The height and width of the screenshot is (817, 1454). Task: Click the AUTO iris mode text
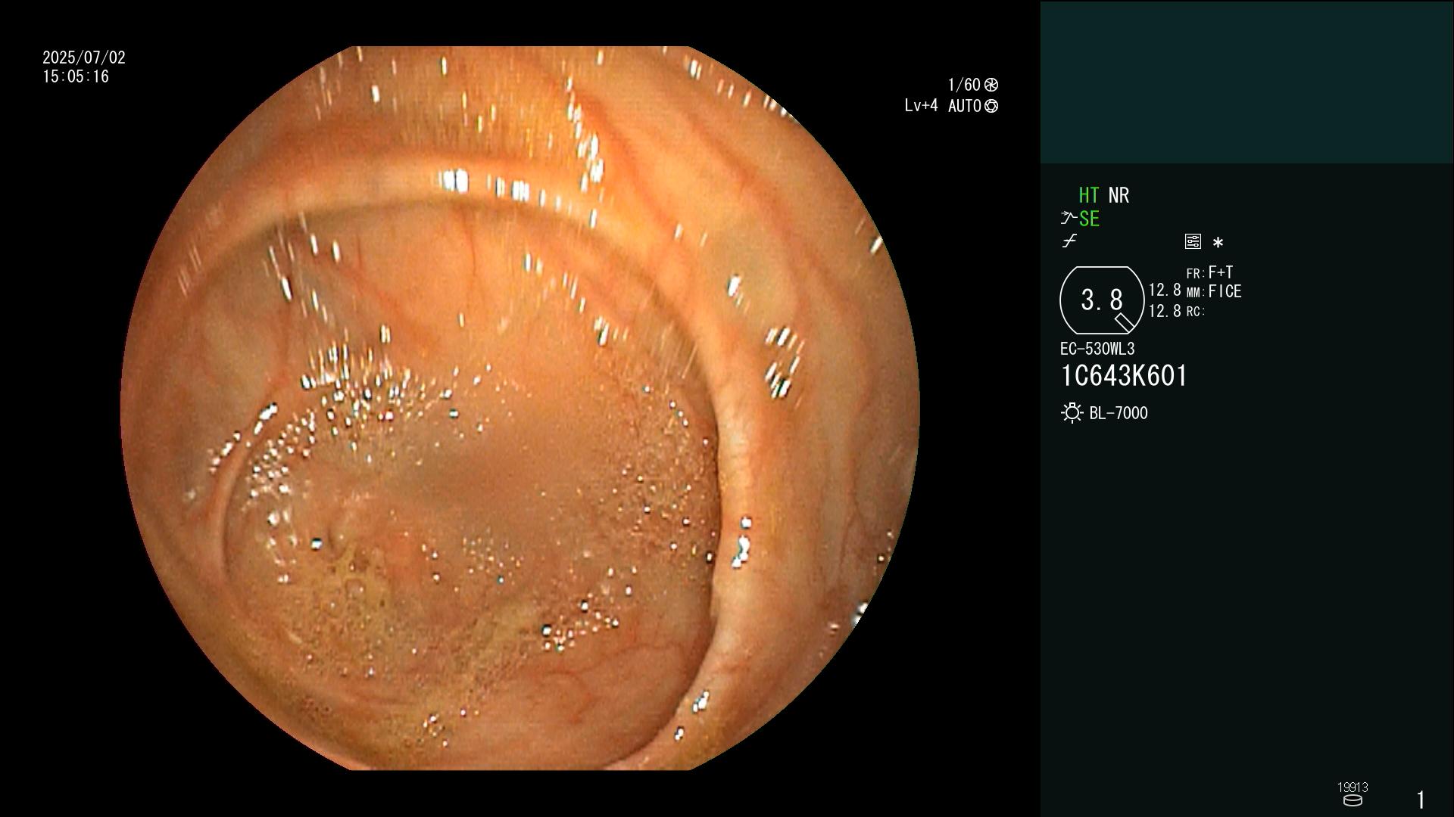(965, 106)
